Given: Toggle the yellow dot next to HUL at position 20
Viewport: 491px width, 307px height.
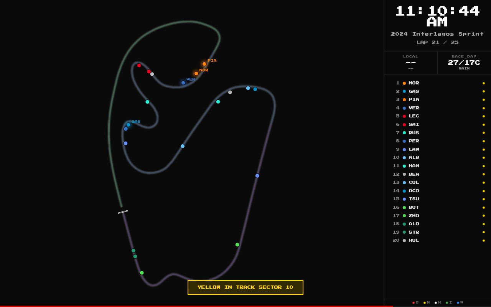Looking at the screenshot, I should 483,241.
